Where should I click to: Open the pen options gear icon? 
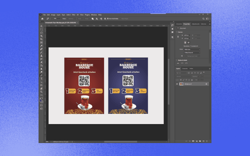point(105,19)
